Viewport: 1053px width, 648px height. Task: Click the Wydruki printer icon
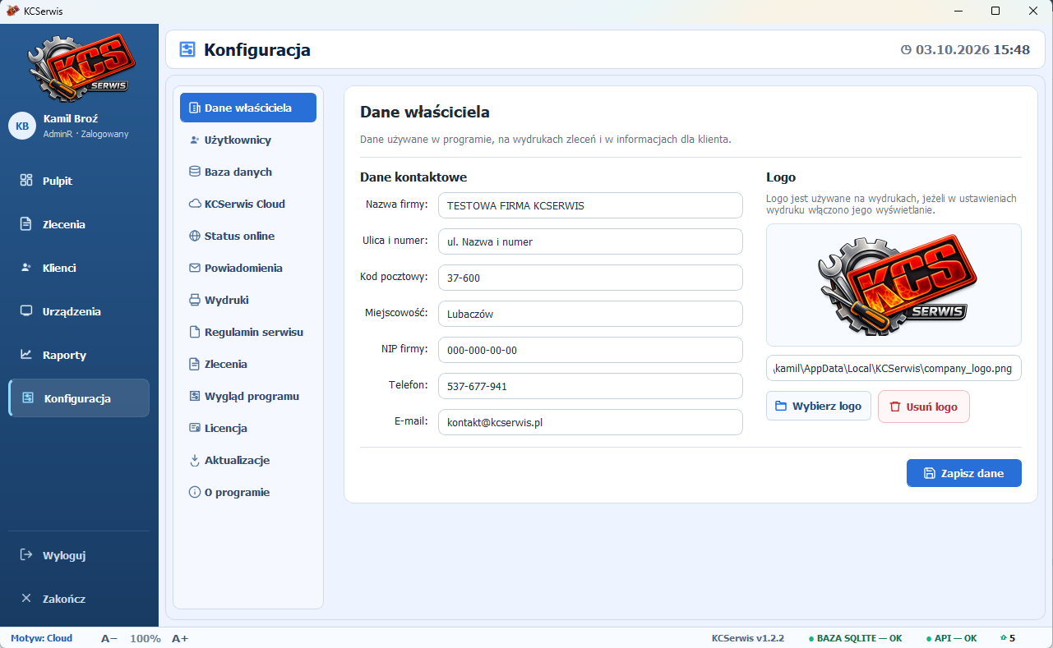[x=195, y=300]
